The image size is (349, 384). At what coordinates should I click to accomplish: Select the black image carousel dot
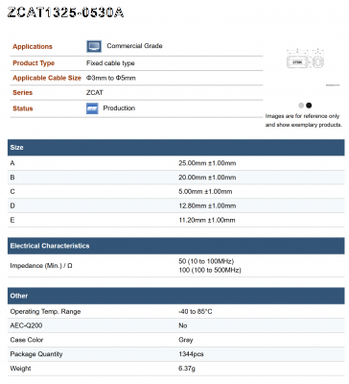click(x=309, y=106)
